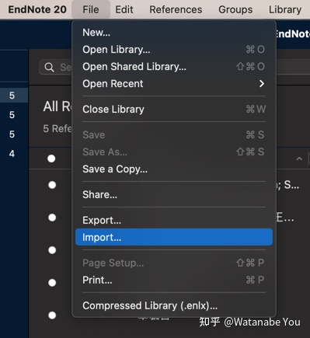The height and width of the screenshot is (338, 310).
Task: Select the sidebar group with count 4
Action: (12, 154)
